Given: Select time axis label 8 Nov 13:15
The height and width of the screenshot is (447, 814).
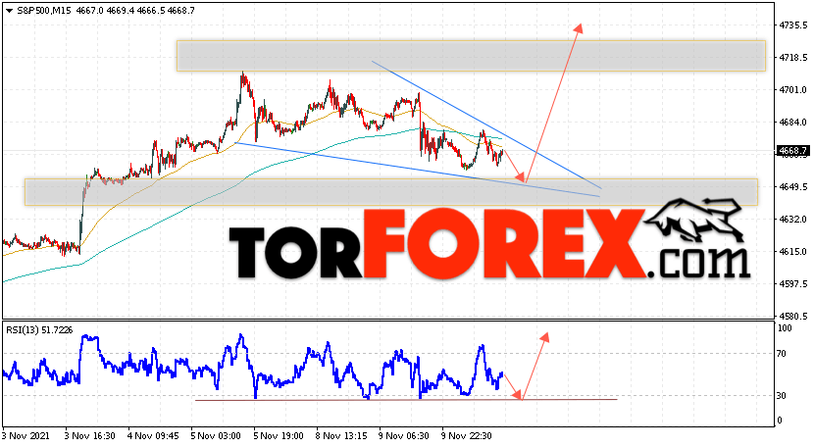Looking at the screenshot, I should (x=341, y=435).
